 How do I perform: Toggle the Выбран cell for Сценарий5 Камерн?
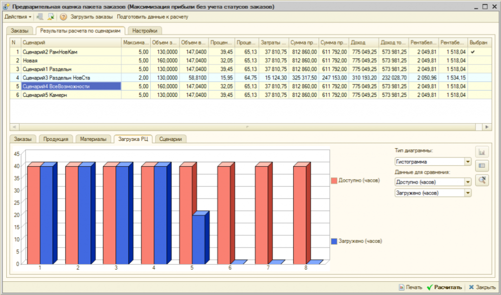click(x=479, y=95)
